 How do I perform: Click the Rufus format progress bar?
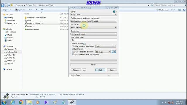(x=94, y=60)
